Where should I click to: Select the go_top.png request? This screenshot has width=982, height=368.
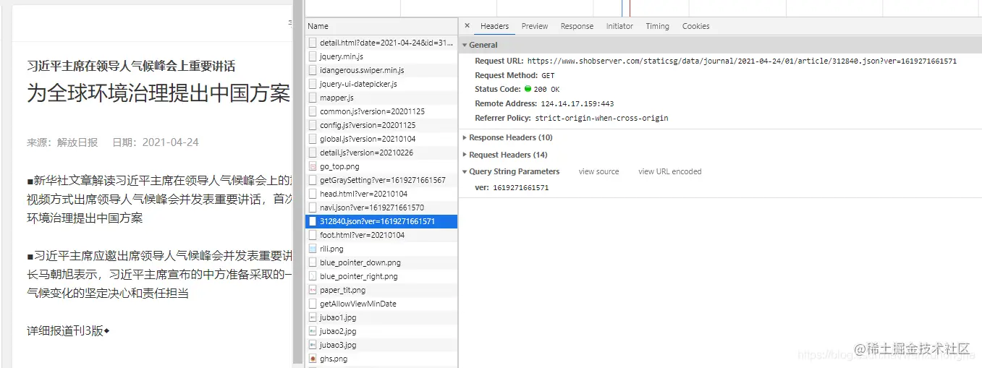click(381, 166)
